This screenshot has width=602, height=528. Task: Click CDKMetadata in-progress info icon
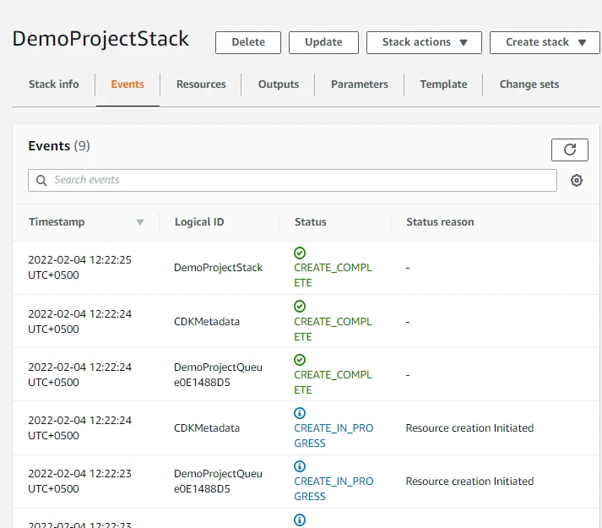[300, 413]
